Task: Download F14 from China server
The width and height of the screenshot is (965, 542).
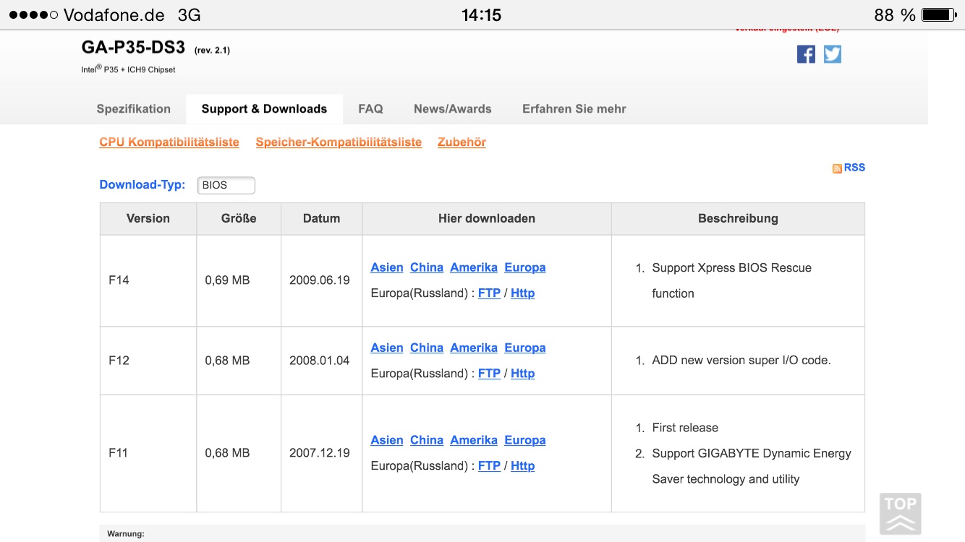Action: [x=427, y=267]
